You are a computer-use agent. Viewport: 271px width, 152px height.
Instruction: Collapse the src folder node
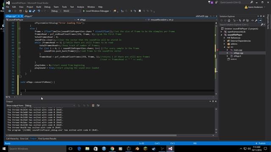(x=224, y=47)
